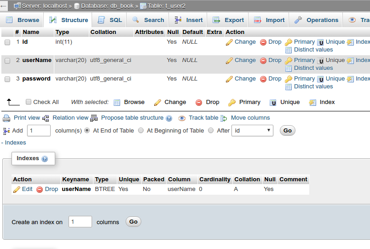
Task: Click the printer icon for Print view
Action: tap(6, 118)
